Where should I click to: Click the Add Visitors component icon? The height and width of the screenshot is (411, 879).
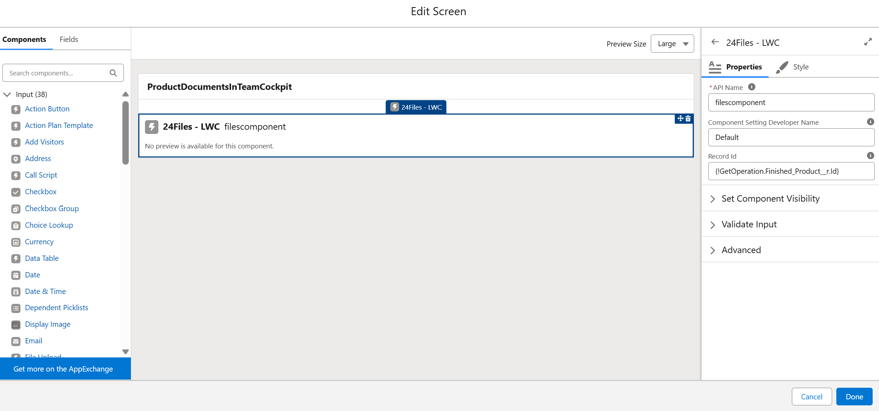tap(16, 142)
